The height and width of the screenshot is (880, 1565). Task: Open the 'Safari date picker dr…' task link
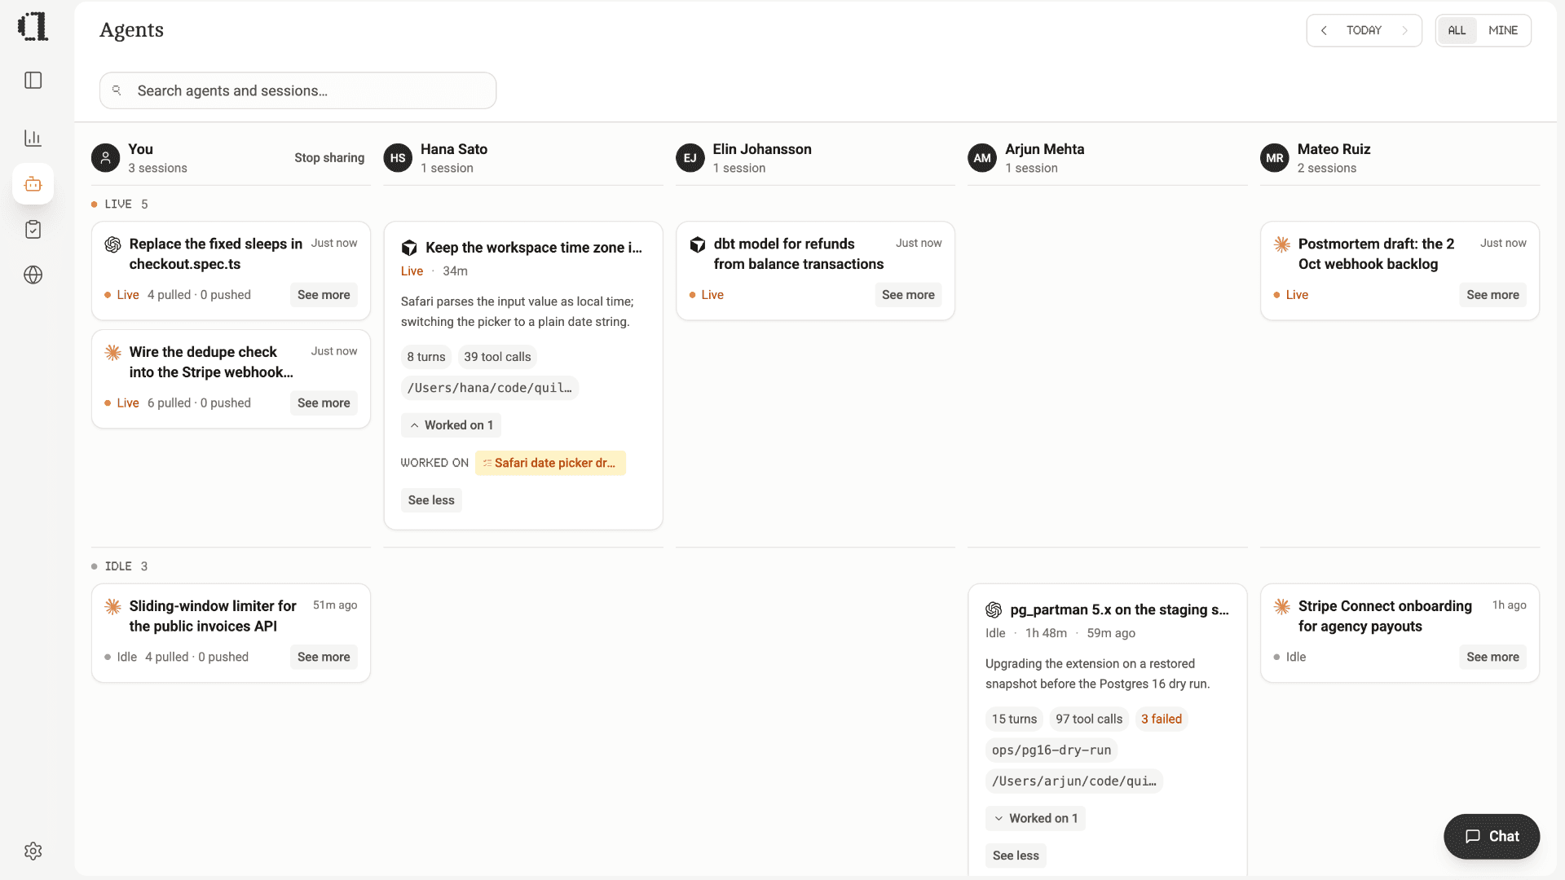550,463
